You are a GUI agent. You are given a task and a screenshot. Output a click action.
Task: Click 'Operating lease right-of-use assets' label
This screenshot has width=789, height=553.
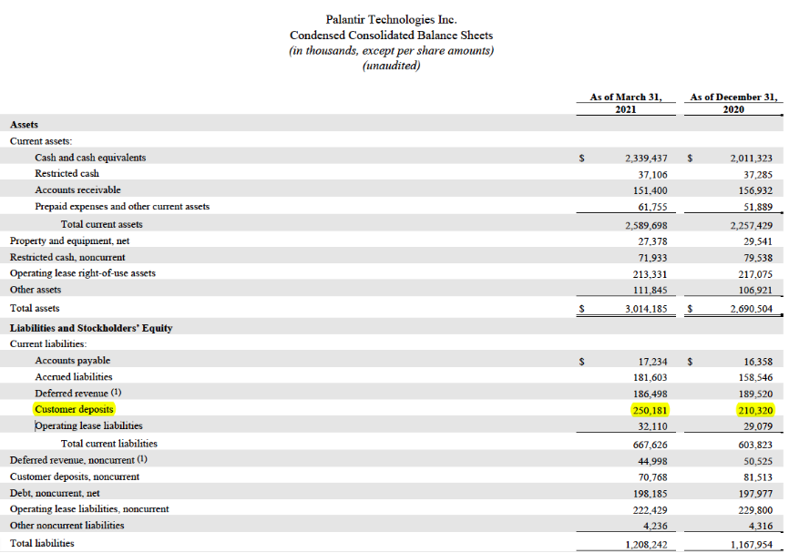[x=83, y=273]
